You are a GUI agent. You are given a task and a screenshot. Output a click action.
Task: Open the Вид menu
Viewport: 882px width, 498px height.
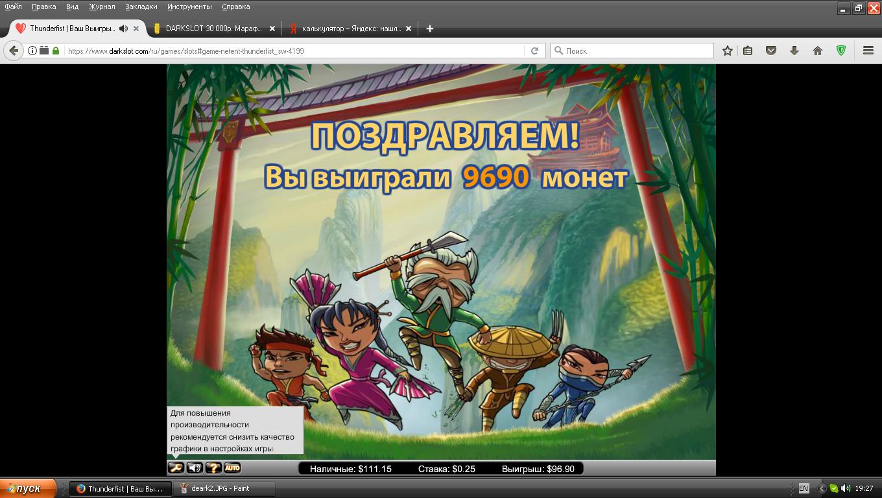coord(72,6)
